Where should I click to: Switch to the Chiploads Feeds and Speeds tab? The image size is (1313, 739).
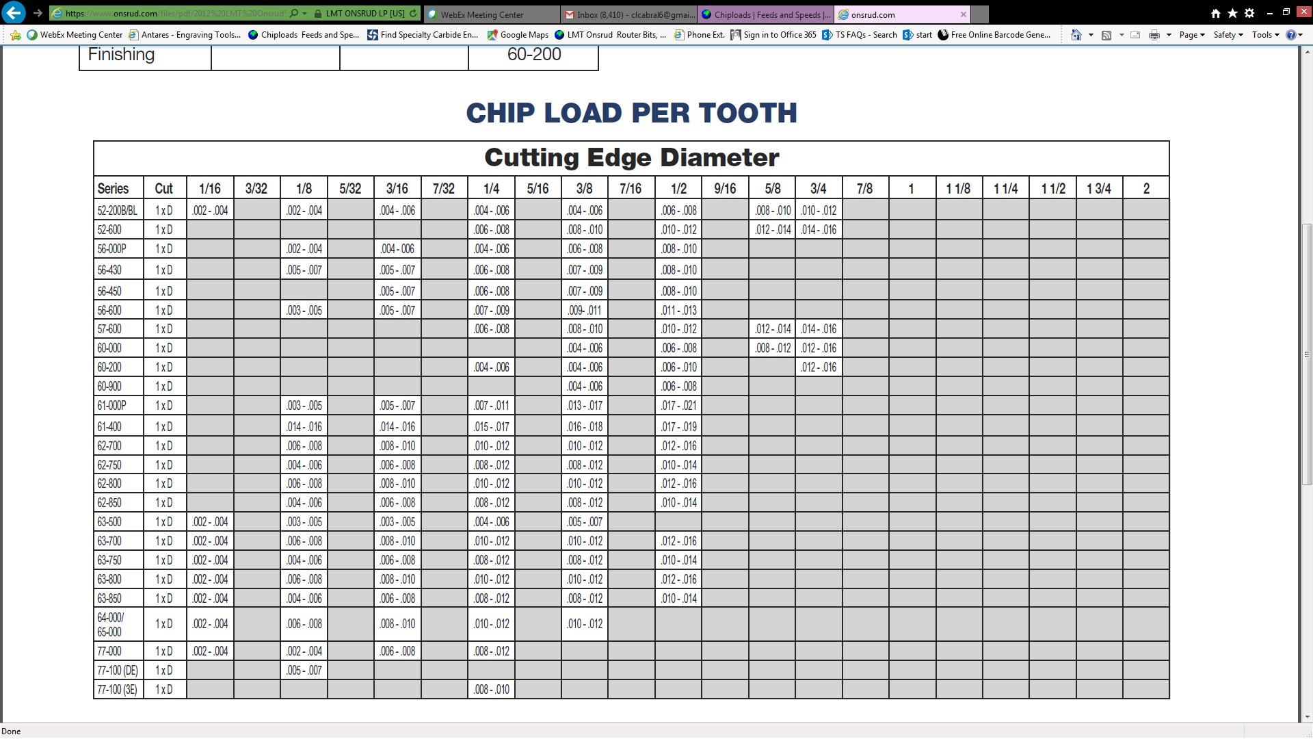click(767, 14)
